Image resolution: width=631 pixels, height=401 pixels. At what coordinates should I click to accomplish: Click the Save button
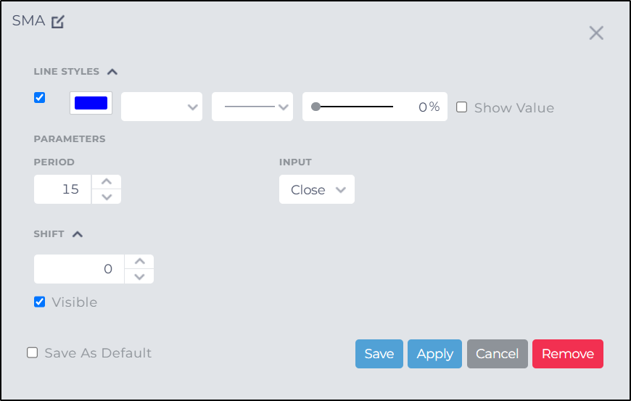pos(379,354)
